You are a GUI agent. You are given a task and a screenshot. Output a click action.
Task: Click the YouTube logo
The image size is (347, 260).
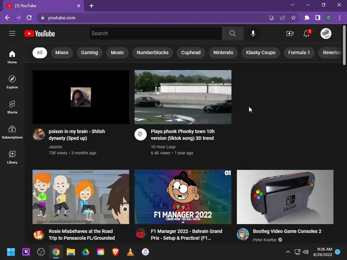coord(40,34)
